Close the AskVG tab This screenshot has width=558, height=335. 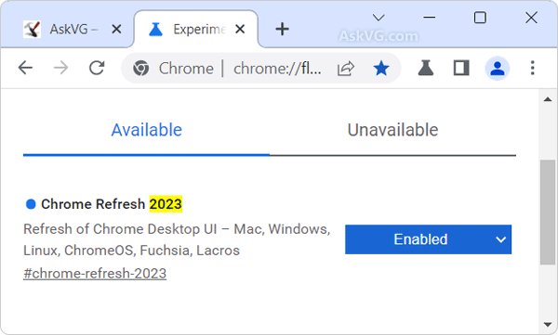point(116,29)
